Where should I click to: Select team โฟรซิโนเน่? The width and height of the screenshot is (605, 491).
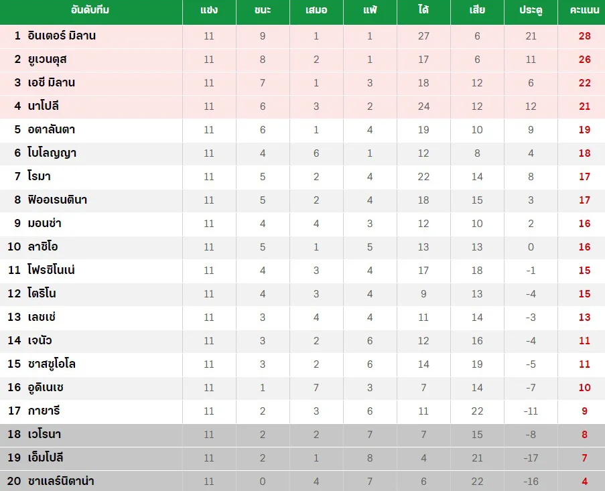(x=52, y=269)
